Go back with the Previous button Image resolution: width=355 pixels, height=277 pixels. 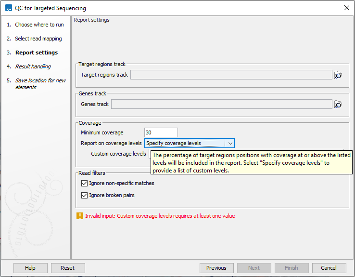click(x=216, y=268)
